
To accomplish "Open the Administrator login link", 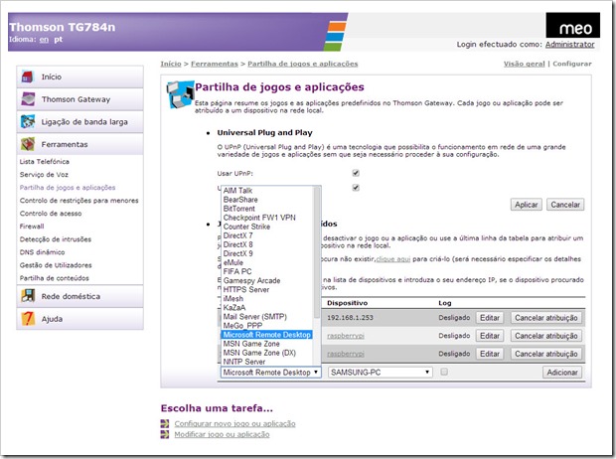I will tap(569, 45).
